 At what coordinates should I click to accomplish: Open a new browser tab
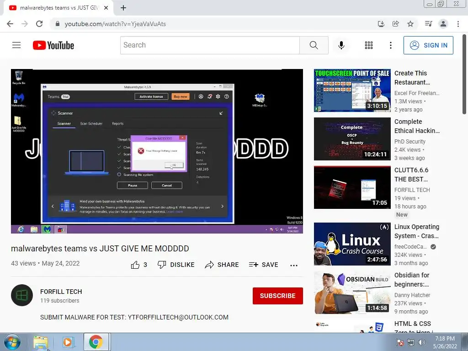[x=123, y=8]
